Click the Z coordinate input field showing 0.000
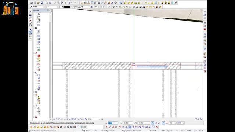 (x=144, y=123)
